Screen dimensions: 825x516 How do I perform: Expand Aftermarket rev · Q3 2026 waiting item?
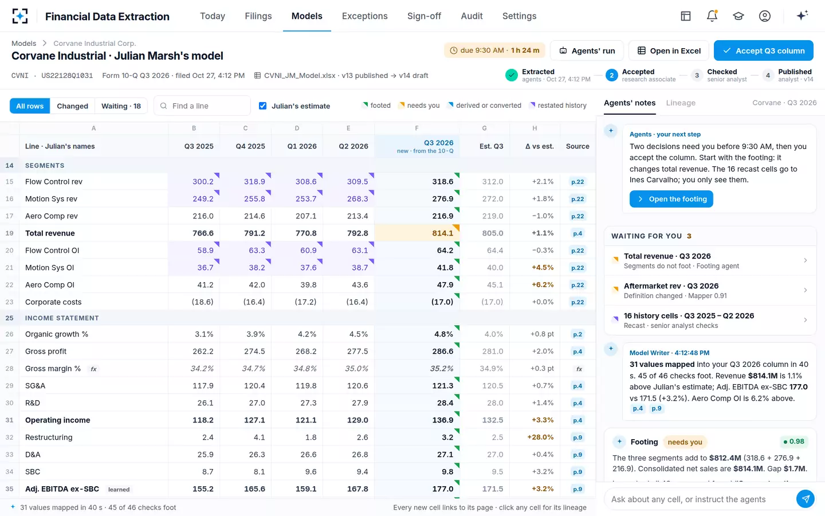[710, 291]
